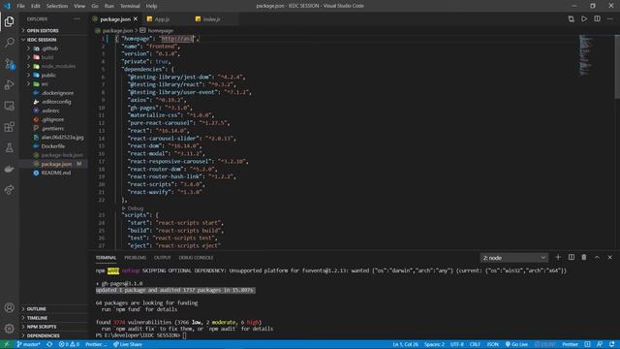Open the Manage gear icon
The height and width of the screenshot is (349, 620).
9,328
